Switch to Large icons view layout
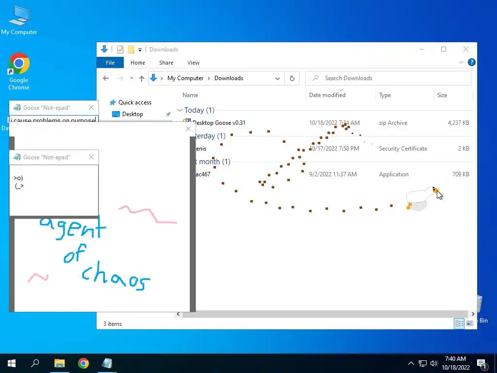Screen dimensions: 497x373 tap(470, 323)
